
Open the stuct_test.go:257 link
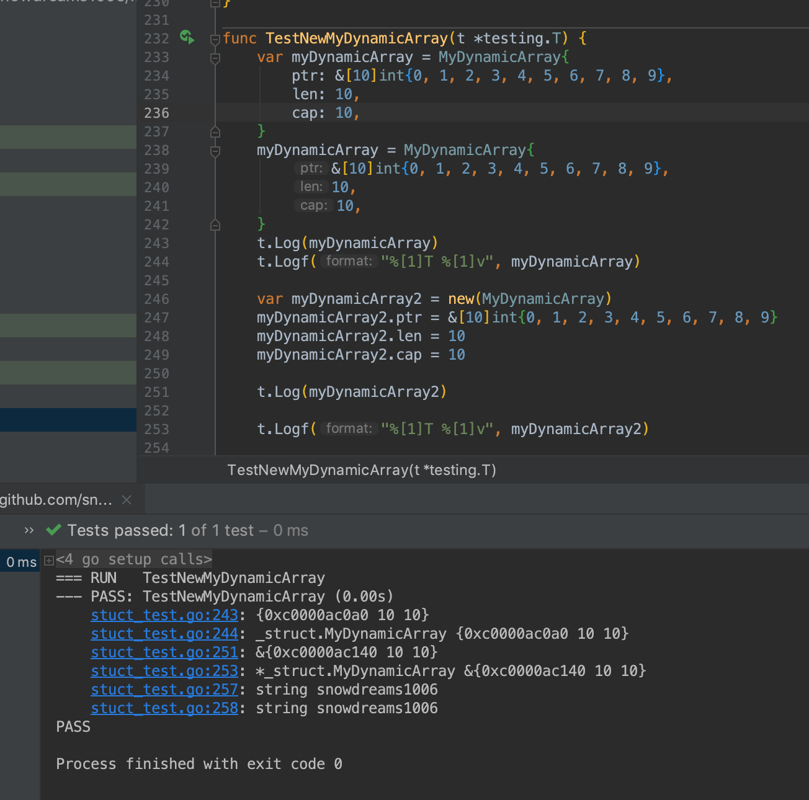pos(164,689)
